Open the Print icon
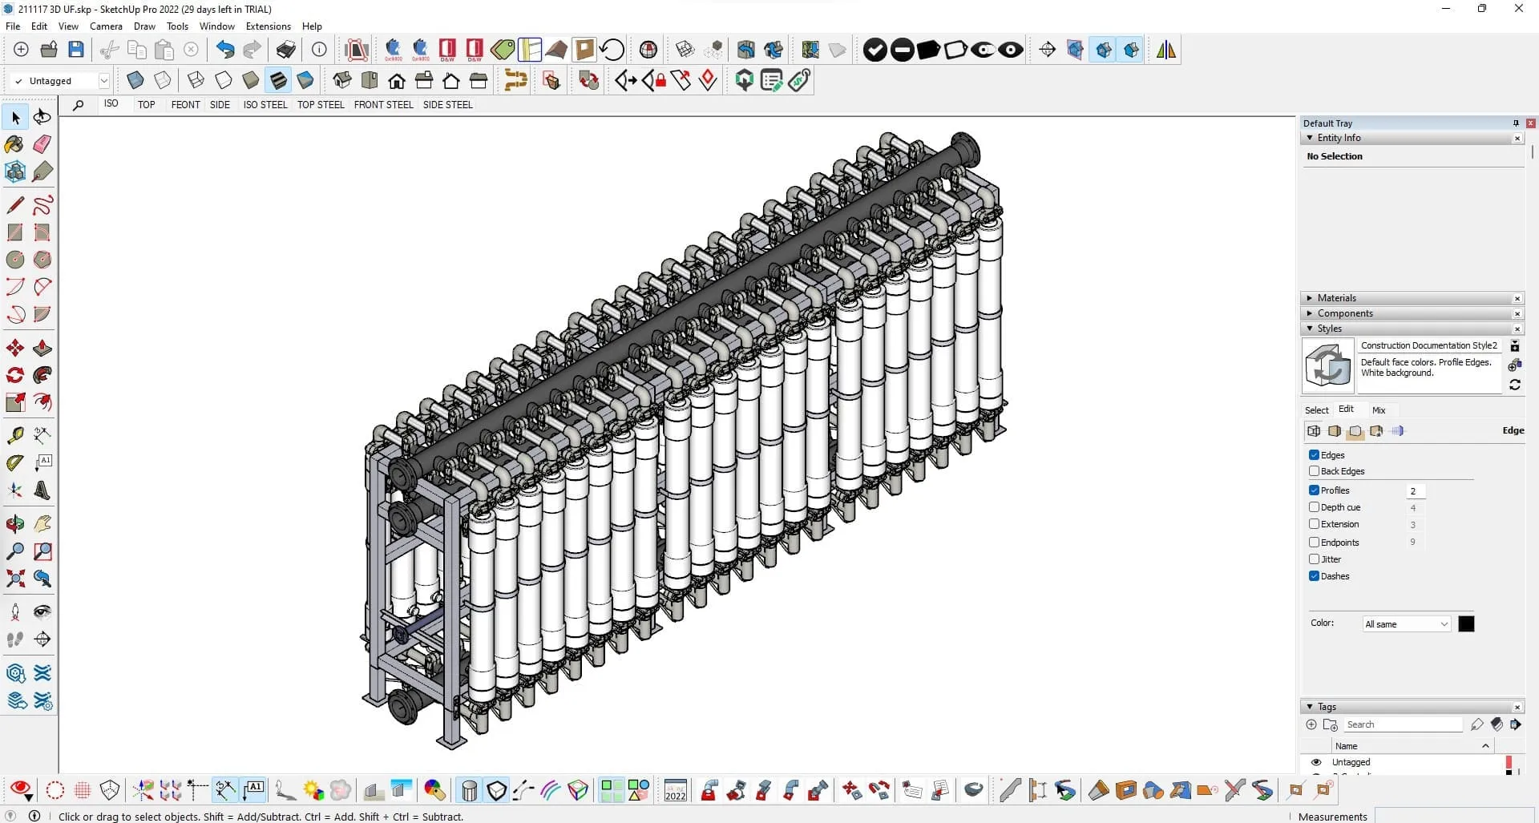 [286, 50]
